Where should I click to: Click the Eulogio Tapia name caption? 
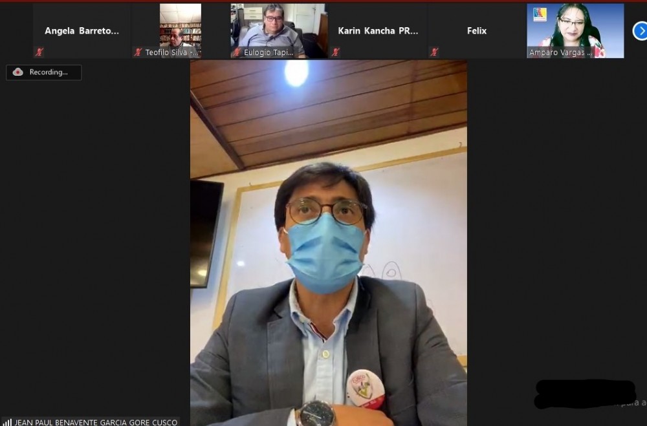click(x=269, y=53)
